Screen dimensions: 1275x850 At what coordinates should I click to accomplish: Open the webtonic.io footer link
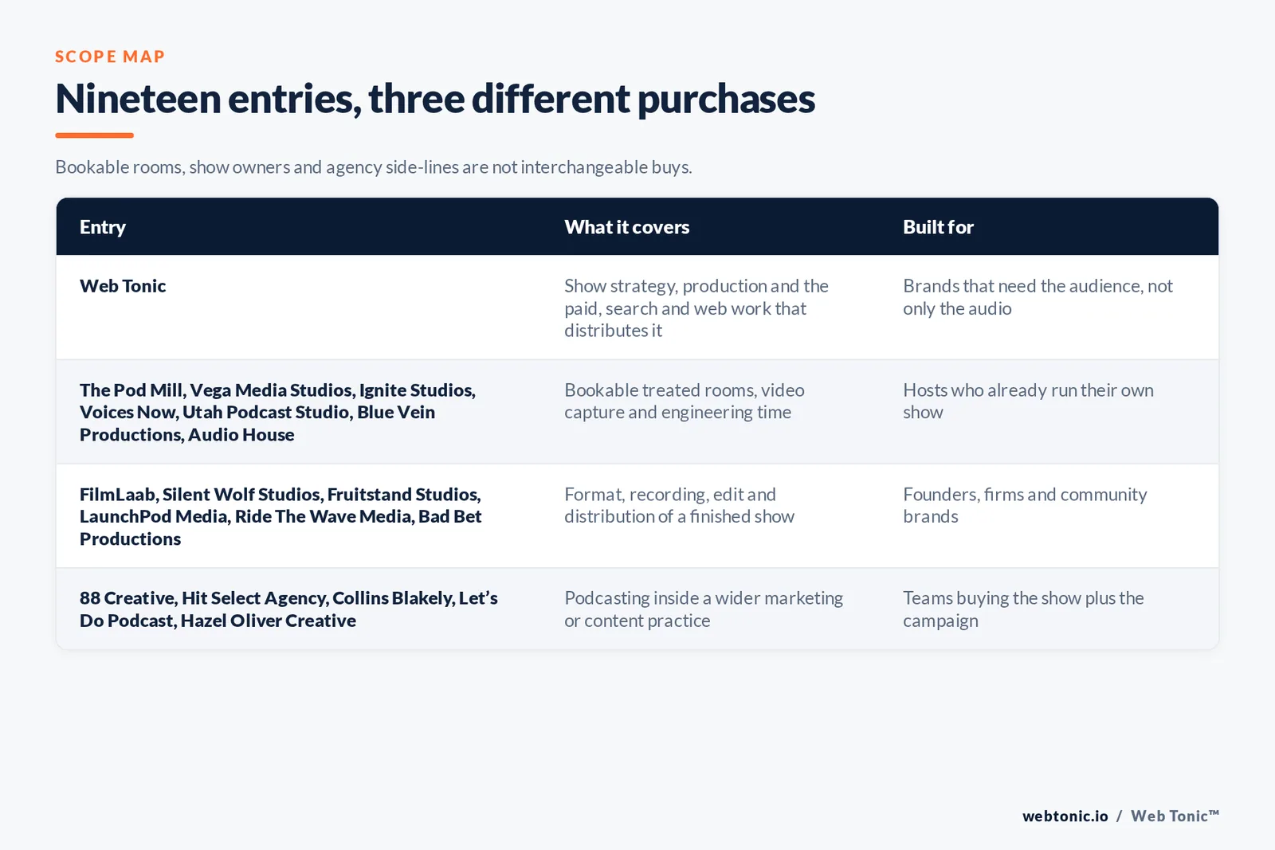(x=1065, y=816)
